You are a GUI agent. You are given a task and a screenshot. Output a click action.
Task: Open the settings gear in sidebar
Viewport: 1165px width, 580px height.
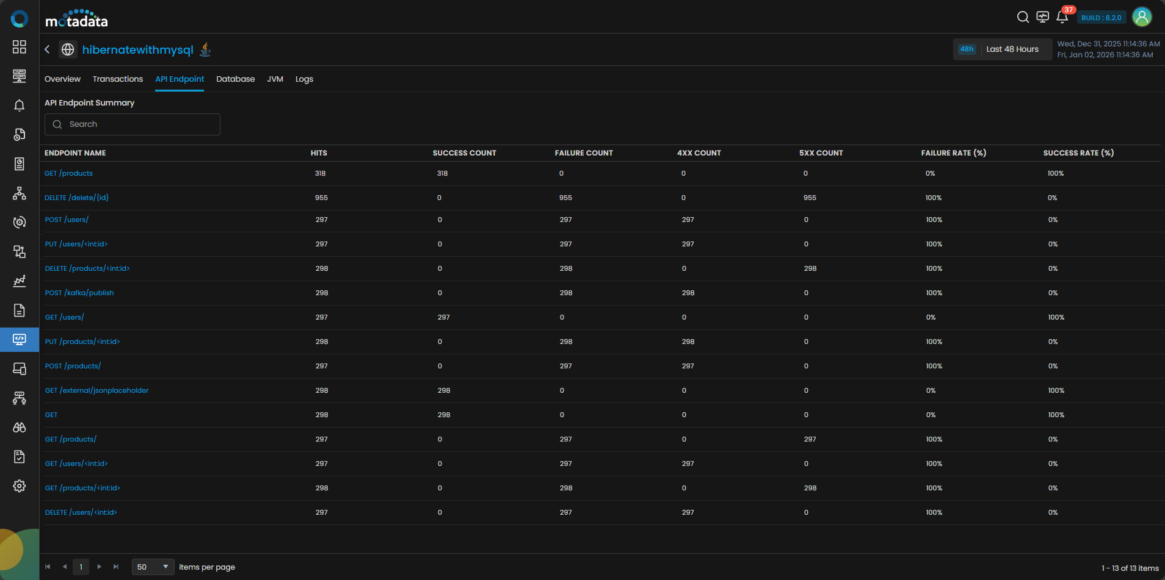tap(20, 486)
